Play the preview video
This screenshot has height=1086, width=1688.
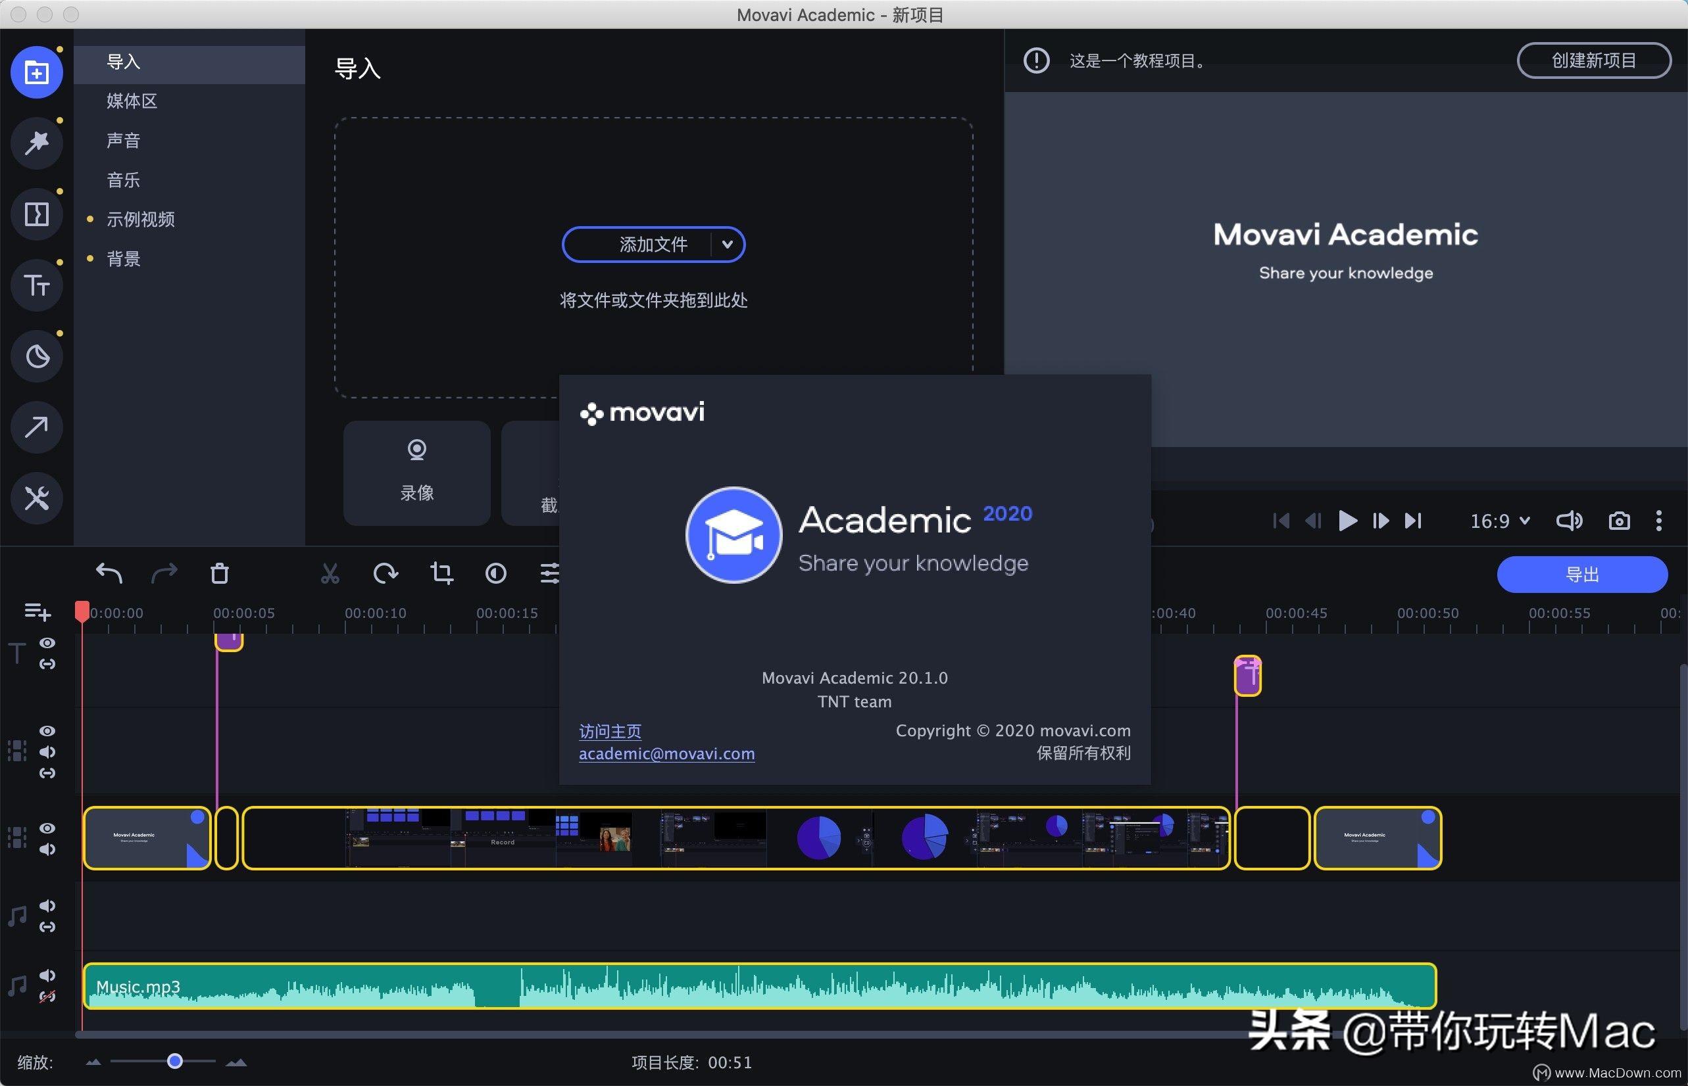tap(1347, 521)
